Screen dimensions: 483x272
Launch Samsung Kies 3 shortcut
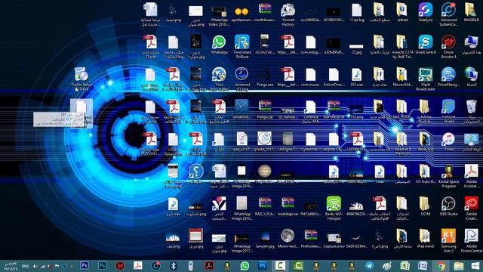(448, 241)
